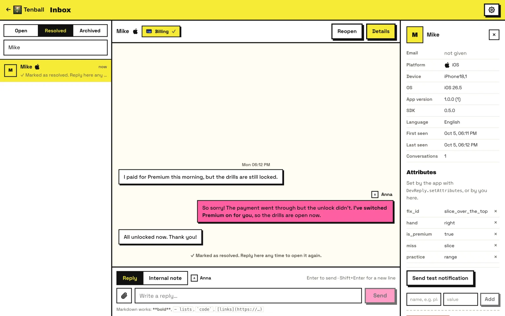Remove the miss attribute
Viewport: 505px width, 316px height.
click(496, 245)
